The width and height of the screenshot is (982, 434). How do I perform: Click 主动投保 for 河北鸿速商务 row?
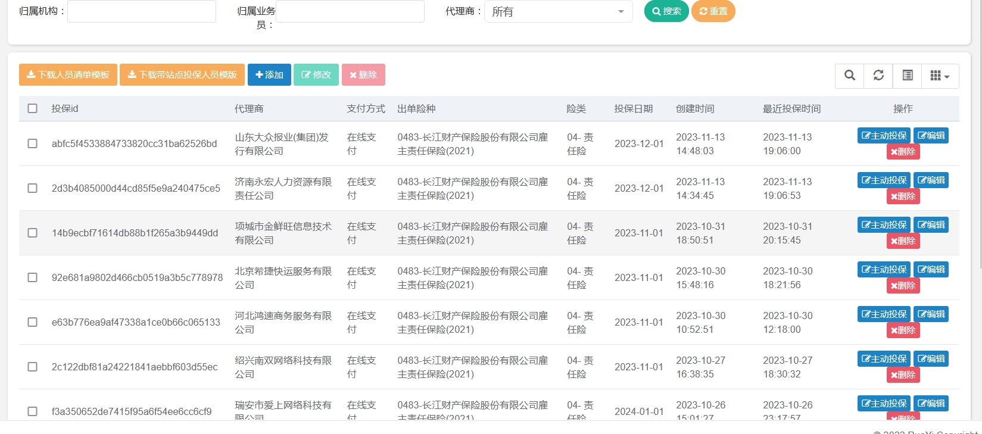click(884, 314)
